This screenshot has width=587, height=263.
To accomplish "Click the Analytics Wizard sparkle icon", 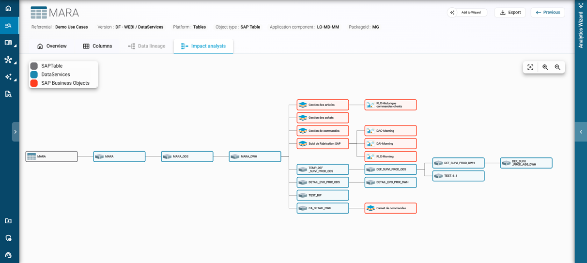I will point(581,6).
